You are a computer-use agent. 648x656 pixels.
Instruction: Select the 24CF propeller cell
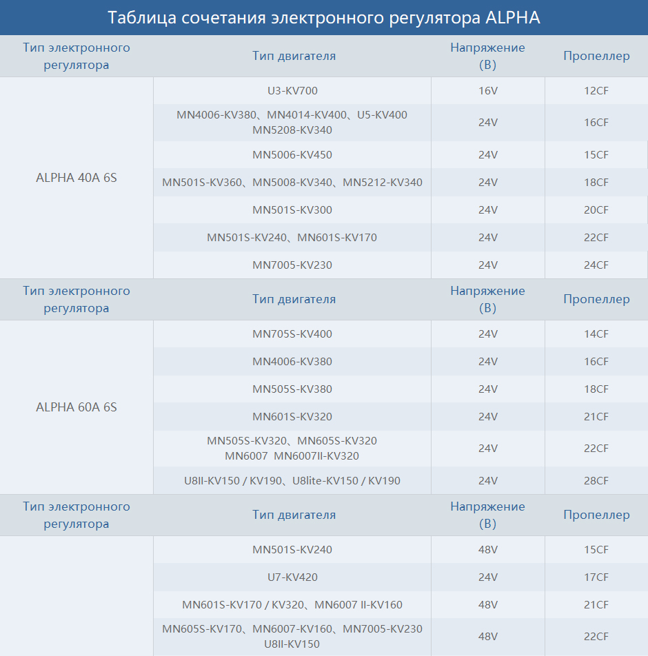[596, 265]
